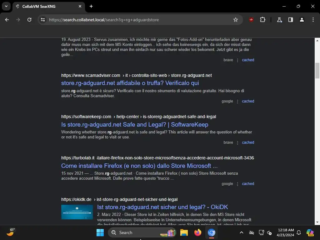Image resolution: width=320 pixels, height=240 pixels.
Task: Click the forward navigation arrow
Action: point(18,20)
